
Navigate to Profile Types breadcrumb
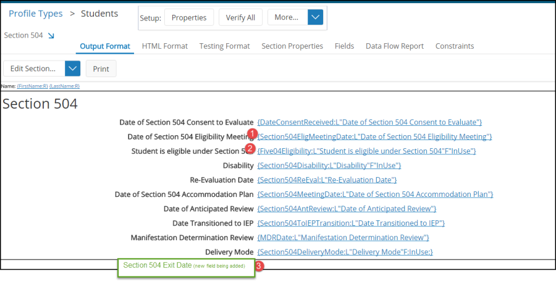point(36,14)
